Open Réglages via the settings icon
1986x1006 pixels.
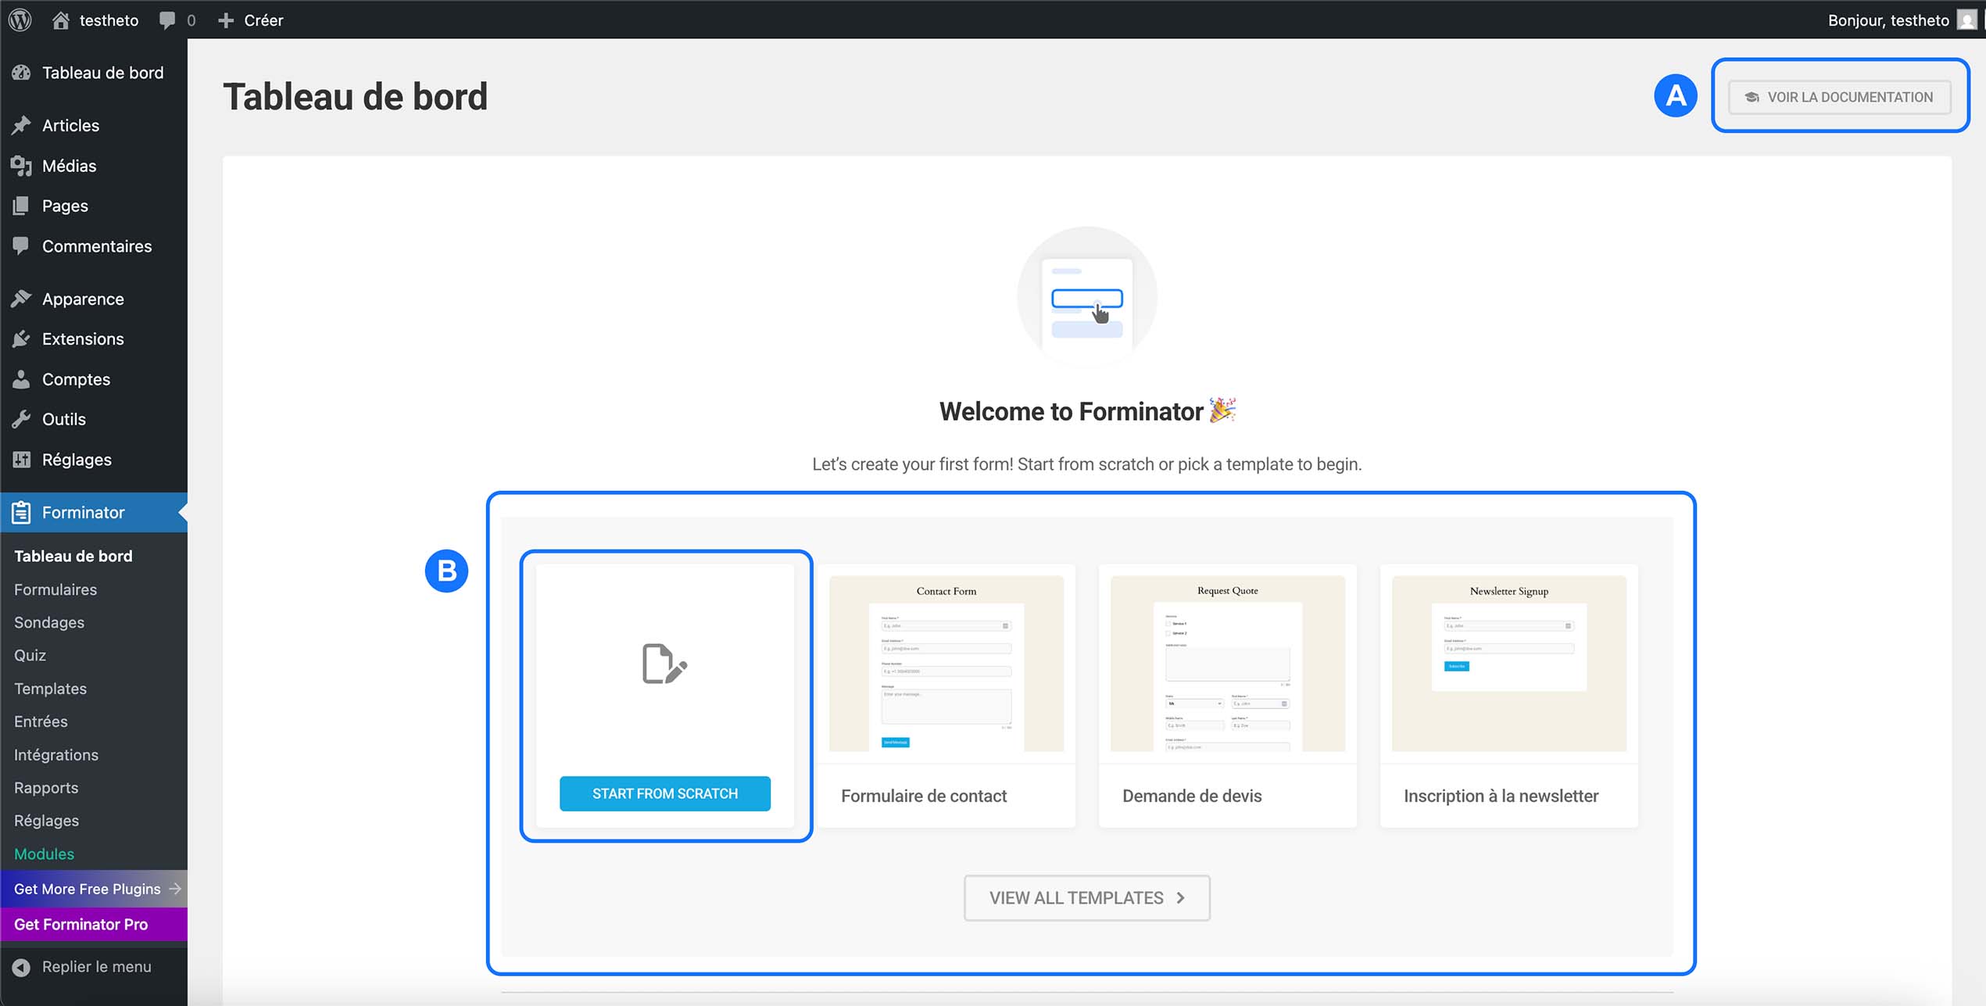pyautogui.click(x=21, y=459)
